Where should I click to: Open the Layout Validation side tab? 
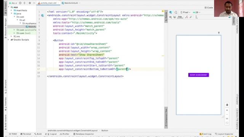tap(237, 25)
